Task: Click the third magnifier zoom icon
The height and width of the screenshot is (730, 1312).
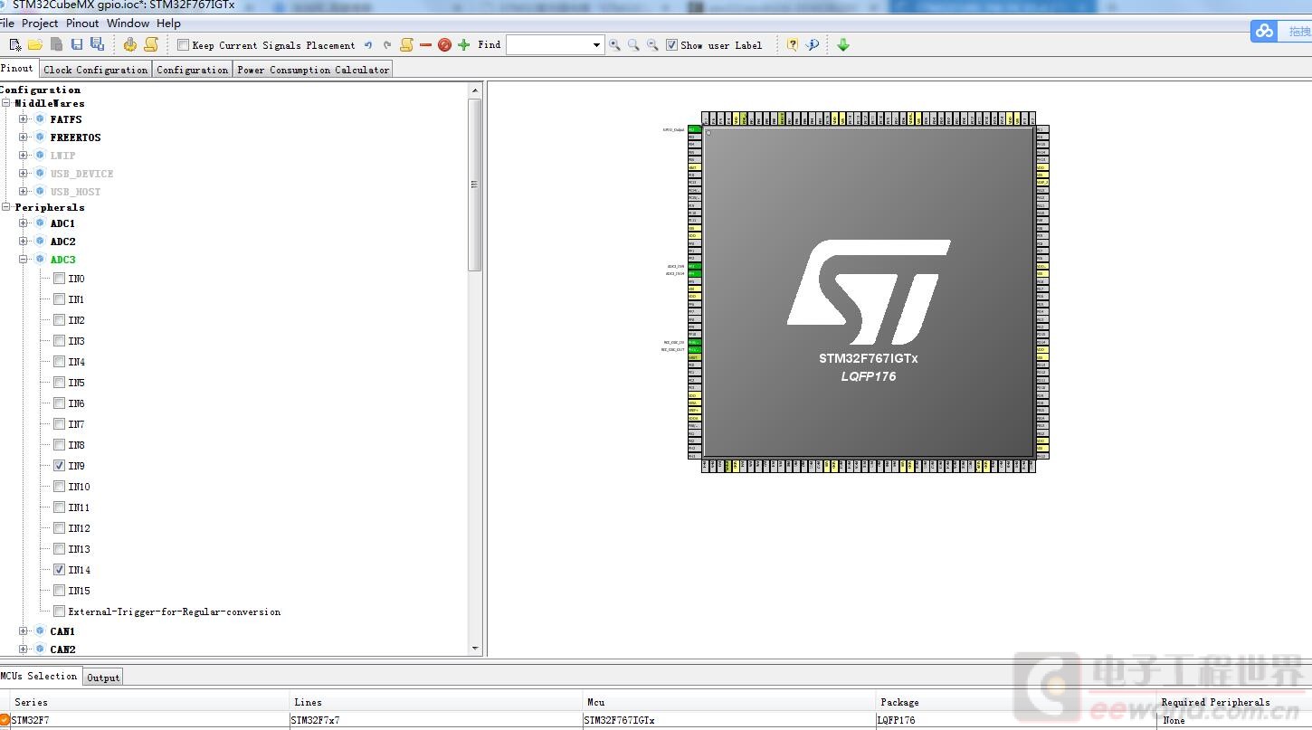Action: coord(651,44)
